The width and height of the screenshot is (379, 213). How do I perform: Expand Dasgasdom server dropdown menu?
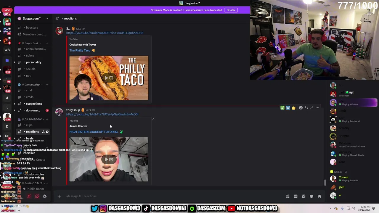click(47, 18)
